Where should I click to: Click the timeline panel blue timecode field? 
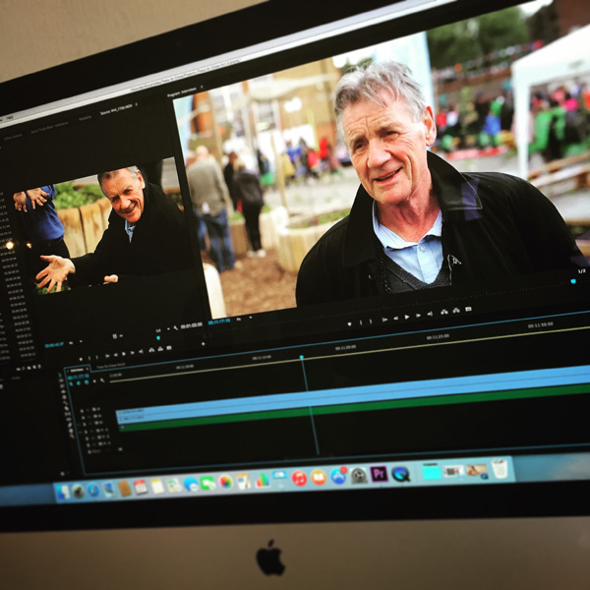[79, 377]
